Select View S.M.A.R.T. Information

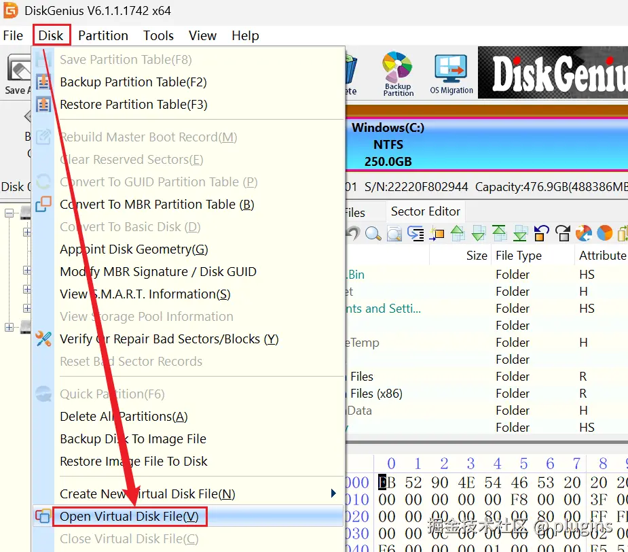[188, 294]
